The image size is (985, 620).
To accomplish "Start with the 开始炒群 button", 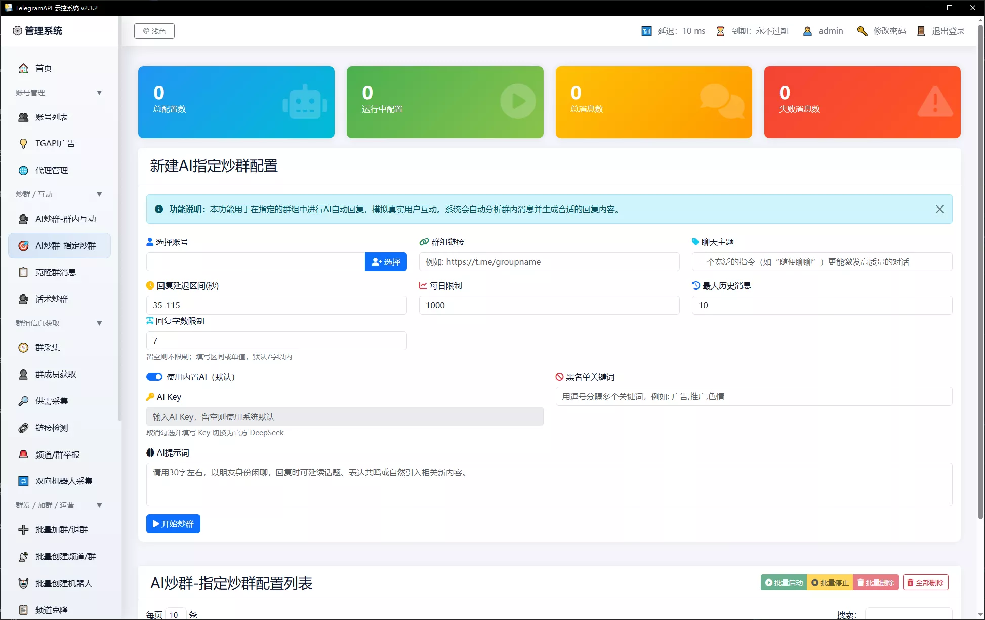I will pyautogui.click(x=173, y=524).
